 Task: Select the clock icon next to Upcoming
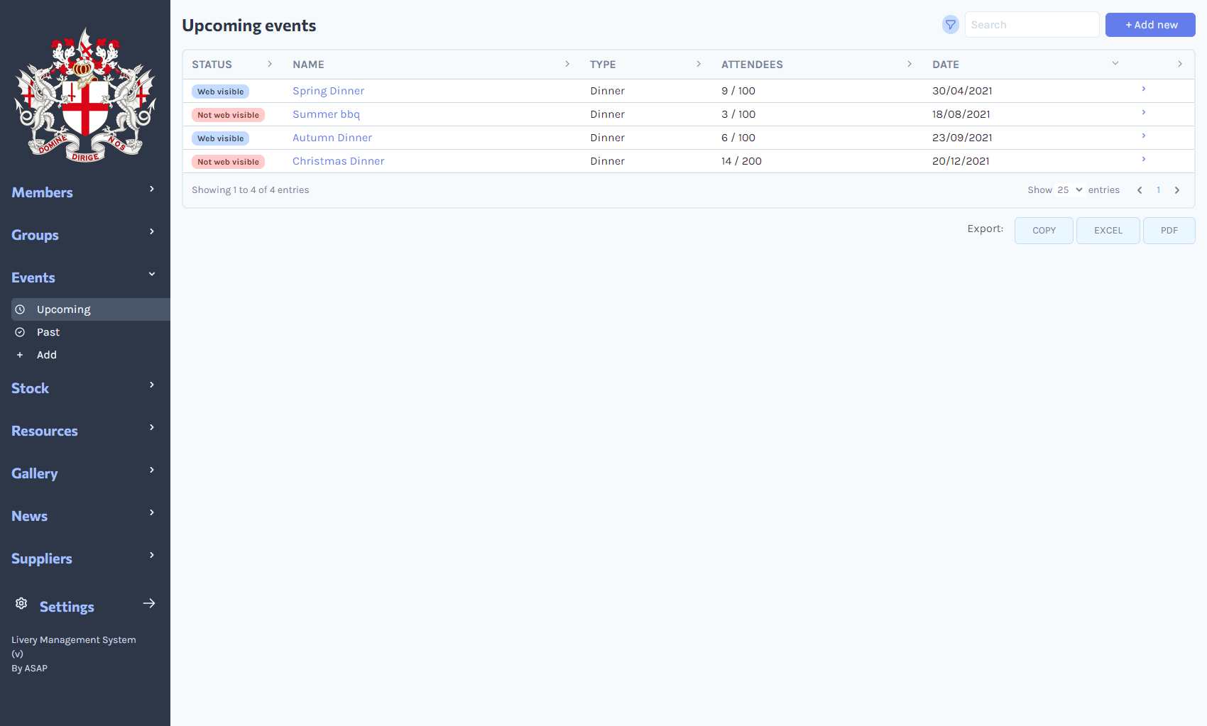tap(21, 309)
